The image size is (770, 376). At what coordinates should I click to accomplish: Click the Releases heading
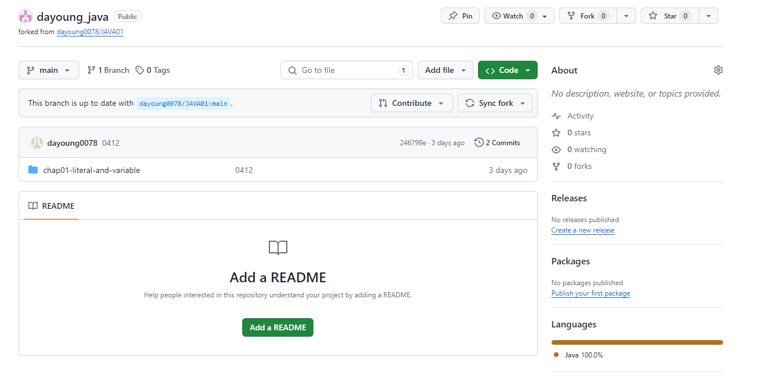(x=569, y=198)
